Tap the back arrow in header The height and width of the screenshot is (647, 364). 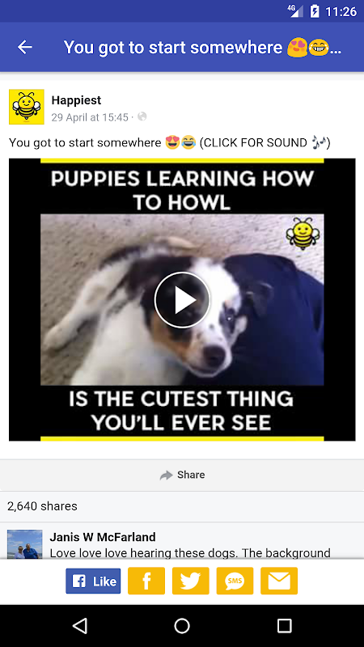click(25, 47)
